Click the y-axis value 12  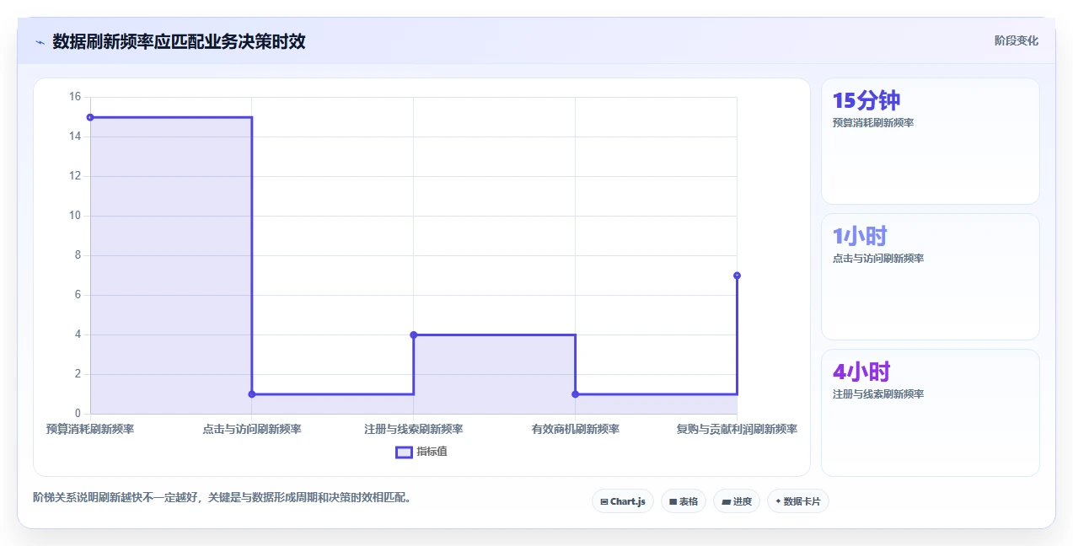pos(75,176)
